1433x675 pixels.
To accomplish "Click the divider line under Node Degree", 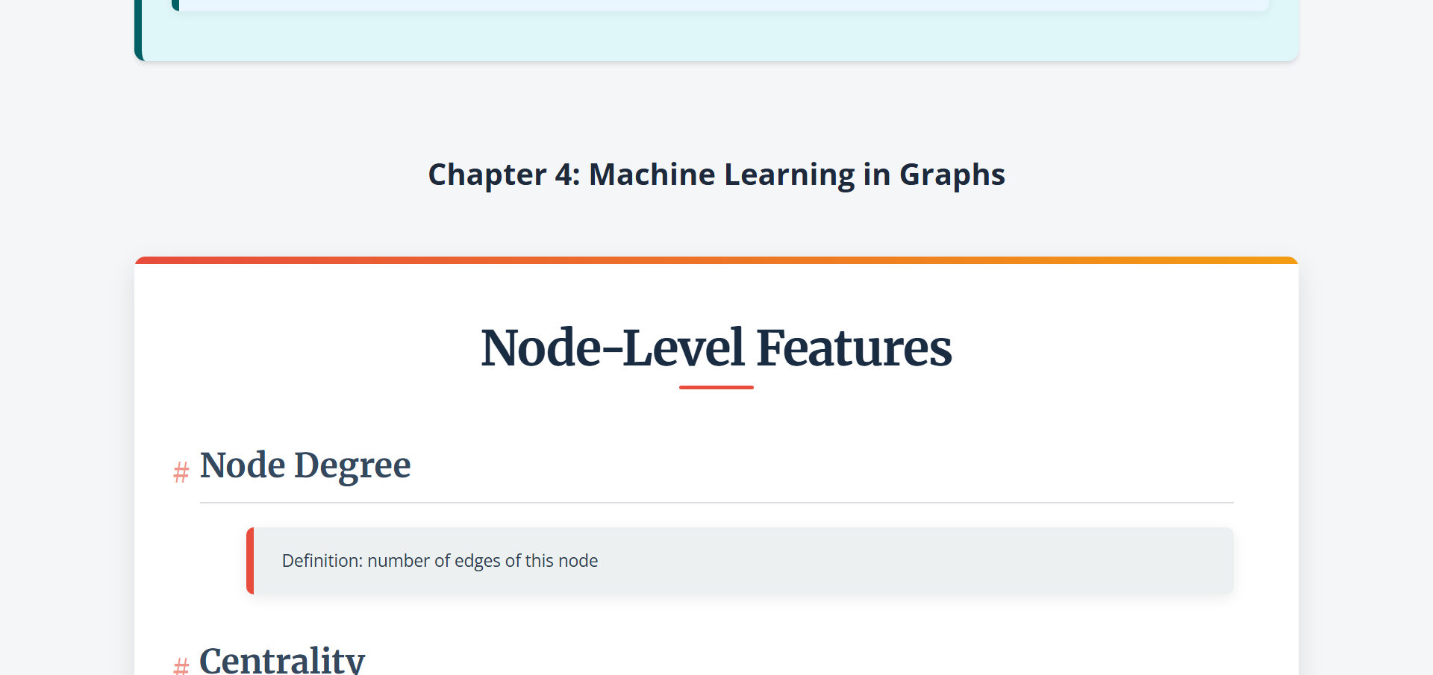I will (716, 503).
